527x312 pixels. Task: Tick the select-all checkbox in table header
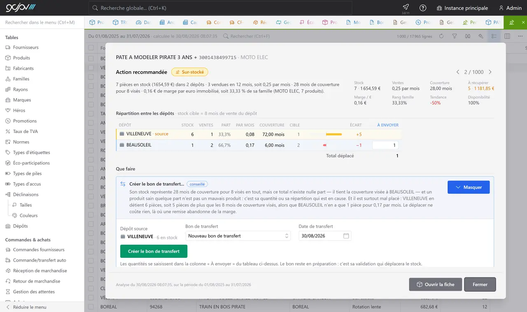point(91,48)
